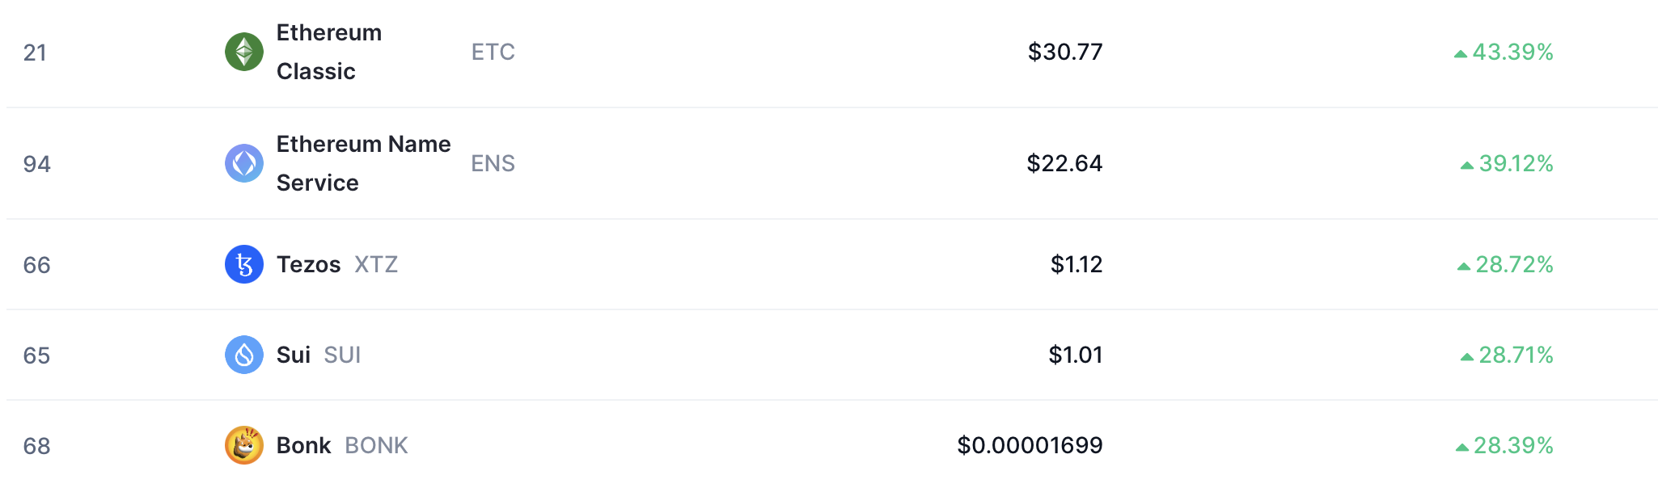Screen dimensions: 1658x488
Task: Click the 28.72% Tezos change value
Action: coord(1513,264)
